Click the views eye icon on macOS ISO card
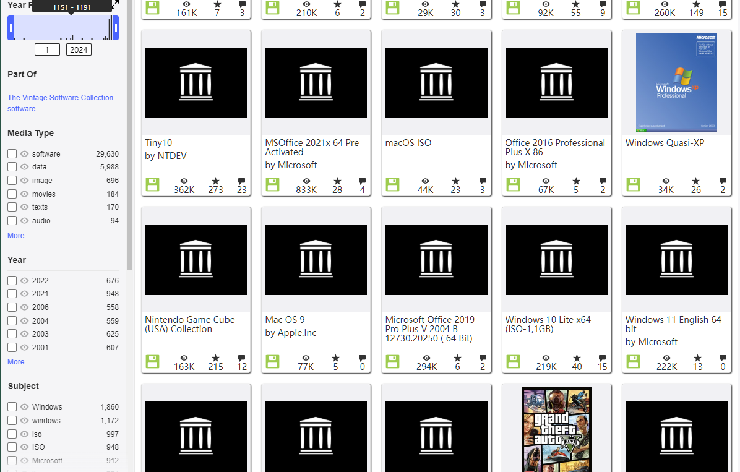 pyautogui.click(x=425, y=181)
